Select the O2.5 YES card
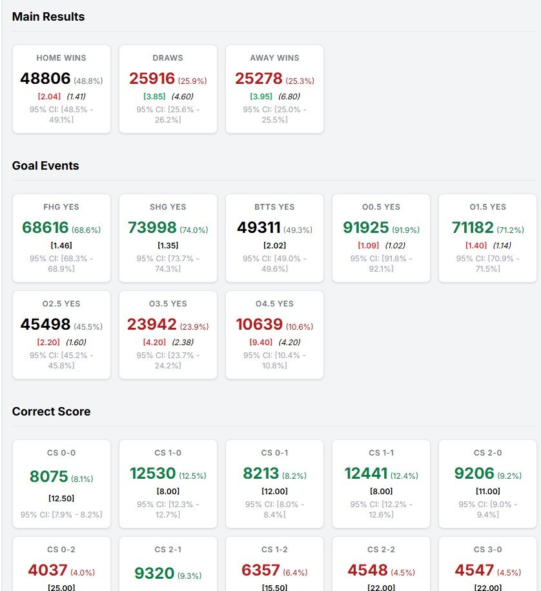Screen dimensions: 541x591 [x=61, y=334]
